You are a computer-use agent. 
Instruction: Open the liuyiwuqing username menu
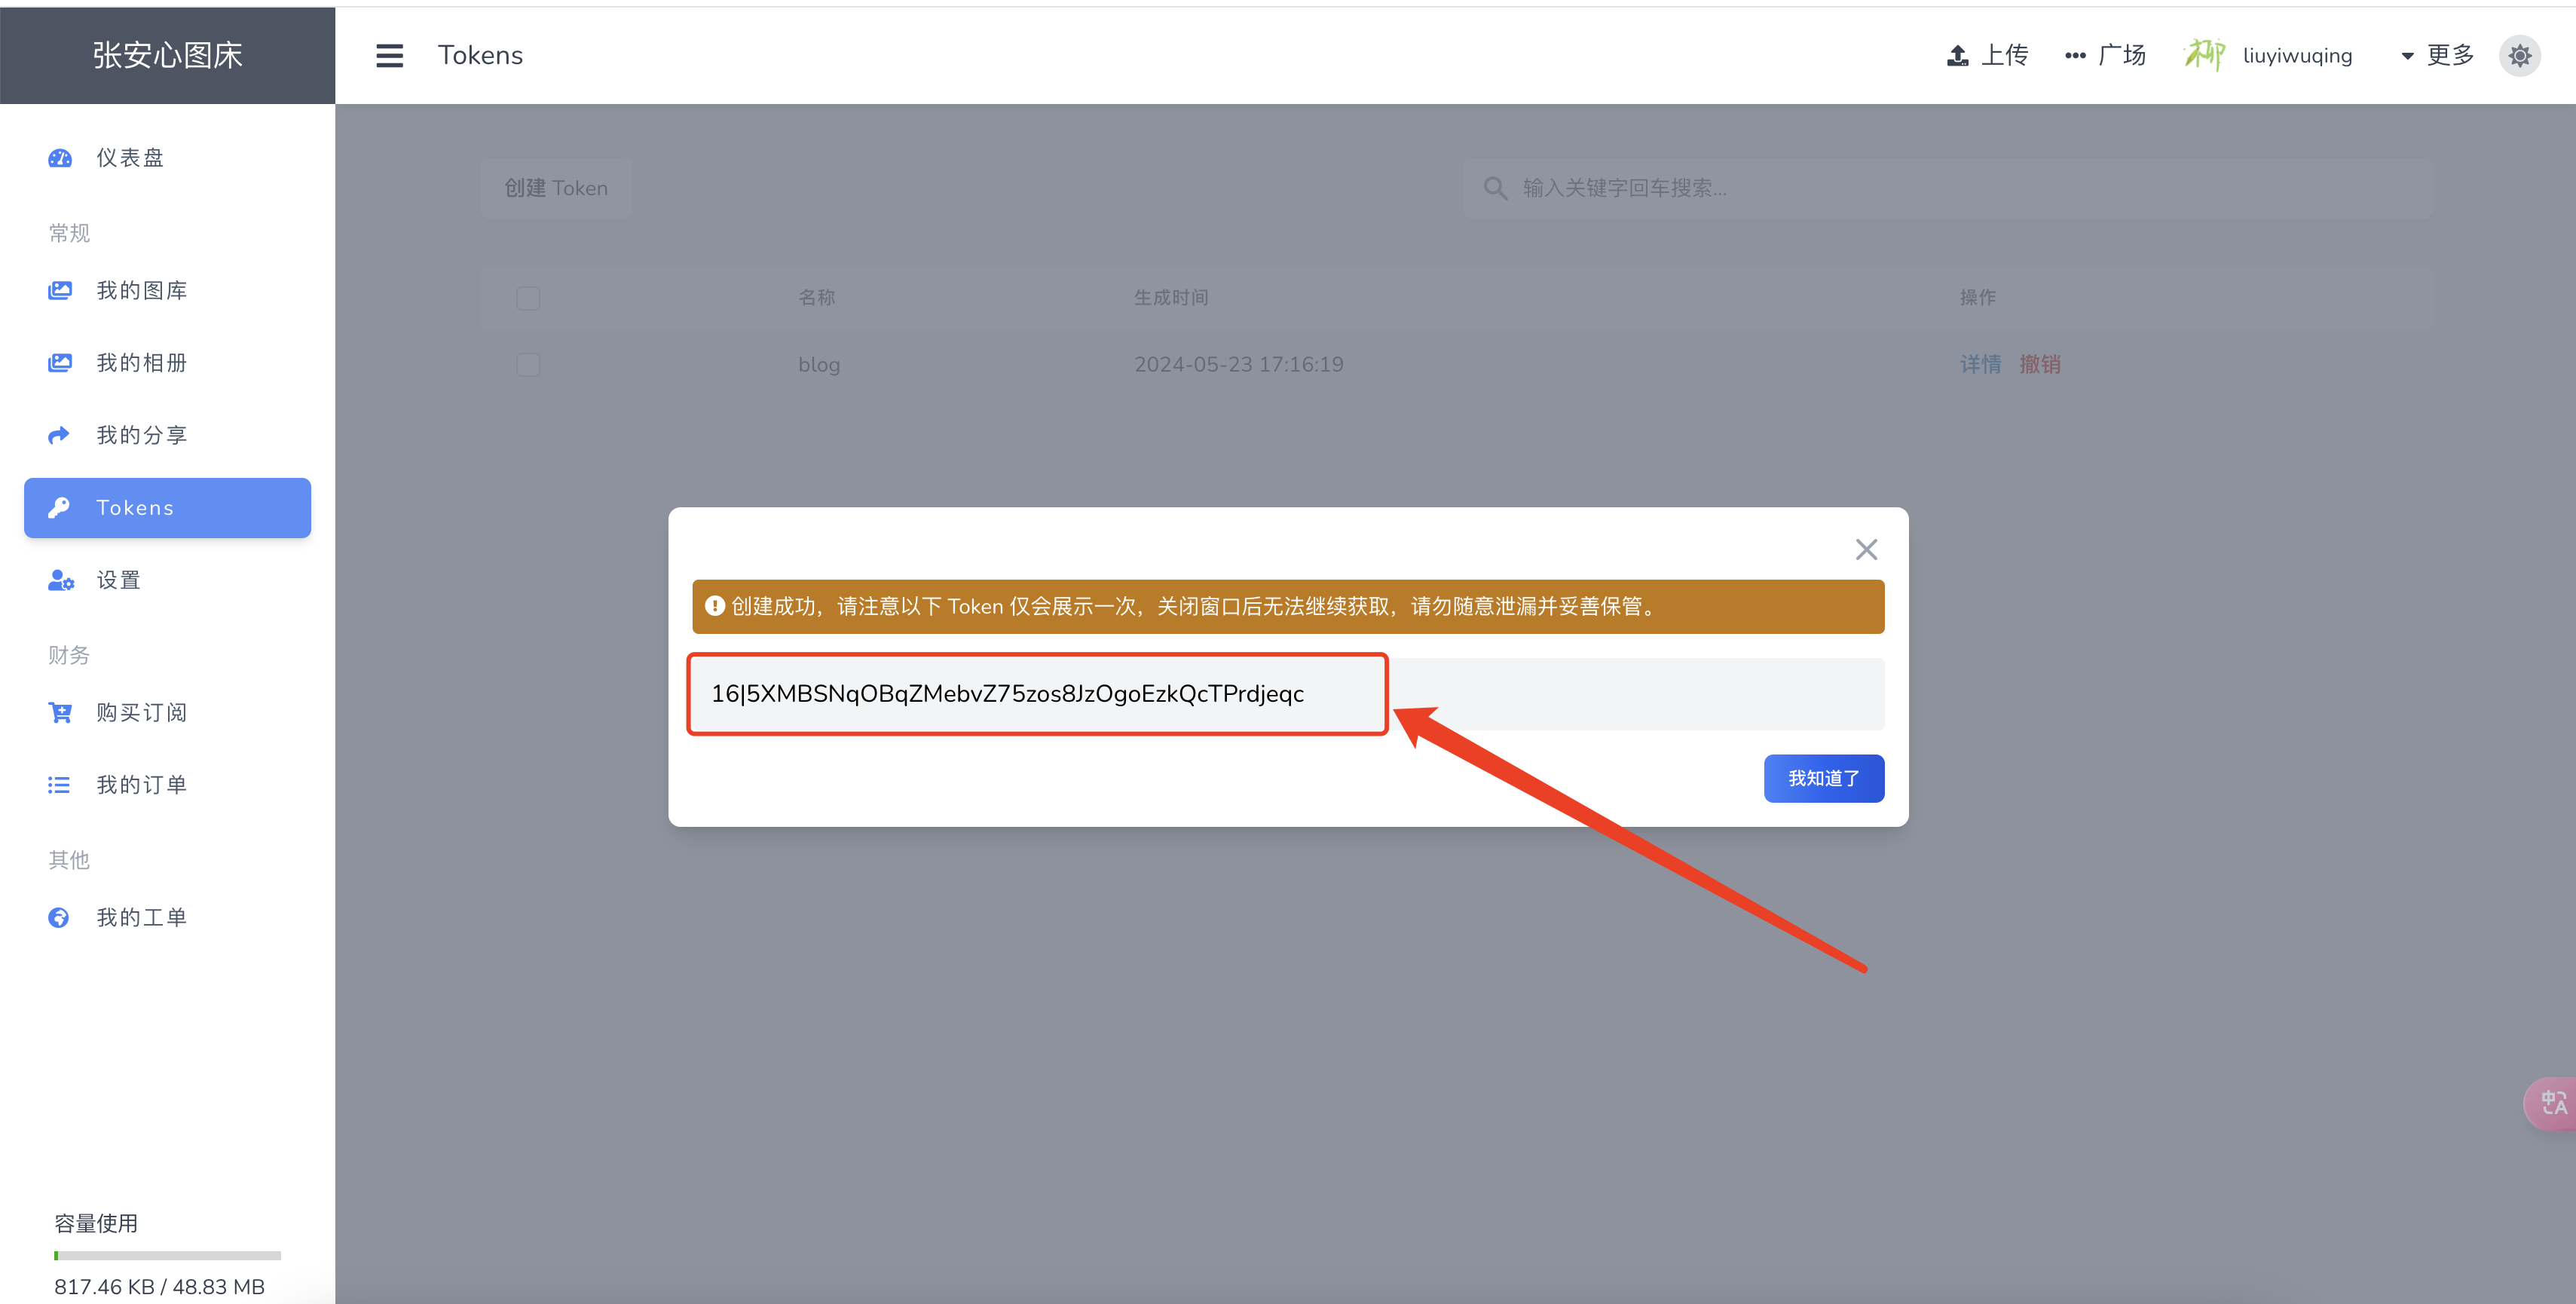pos(2297,56)
